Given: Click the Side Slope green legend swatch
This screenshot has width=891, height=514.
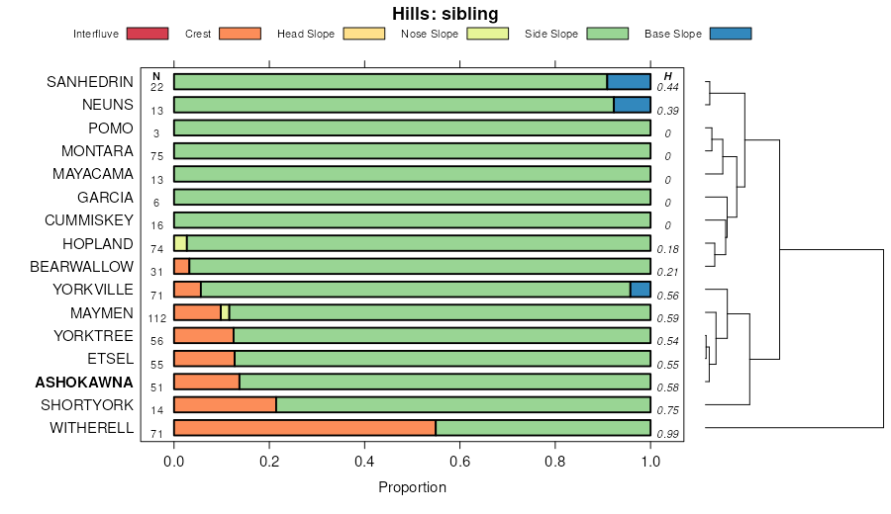Looking at the screenshot, I should click(x=609, y=34).
